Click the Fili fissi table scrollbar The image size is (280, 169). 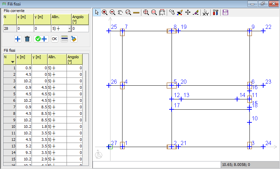coord(86,96)
